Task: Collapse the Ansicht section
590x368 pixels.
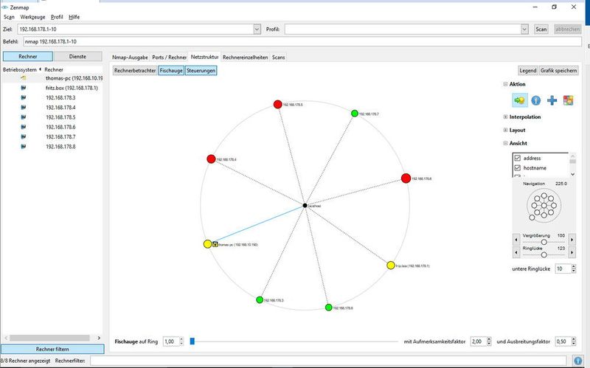Action: click(x=505, y=143)
